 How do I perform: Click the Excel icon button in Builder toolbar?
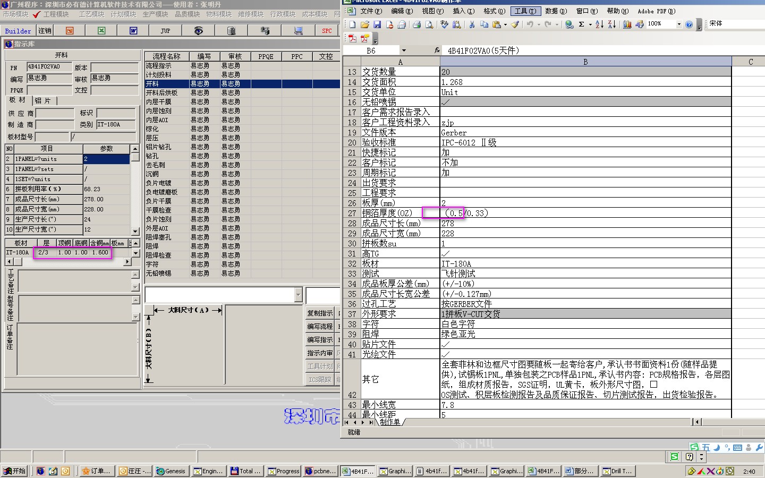[x=101, y=31]
